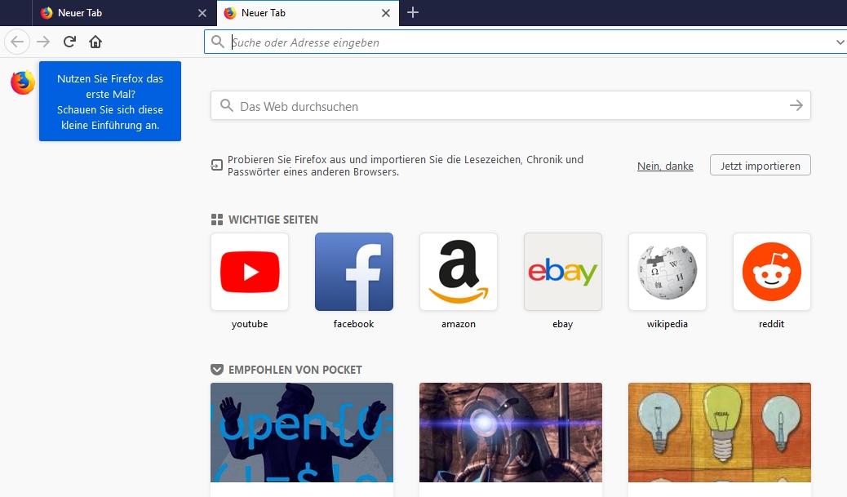
Task: Go forward using the forward arrow
Action: tap(43, 42)
